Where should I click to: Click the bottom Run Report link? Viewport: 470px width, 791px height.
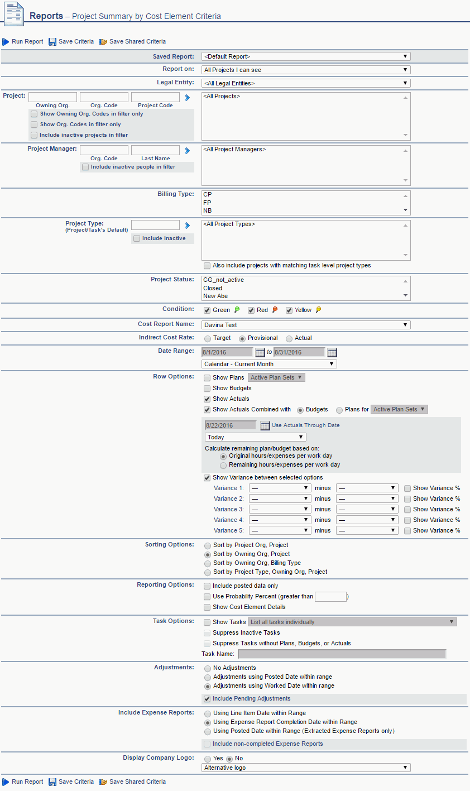pos(27,782)
